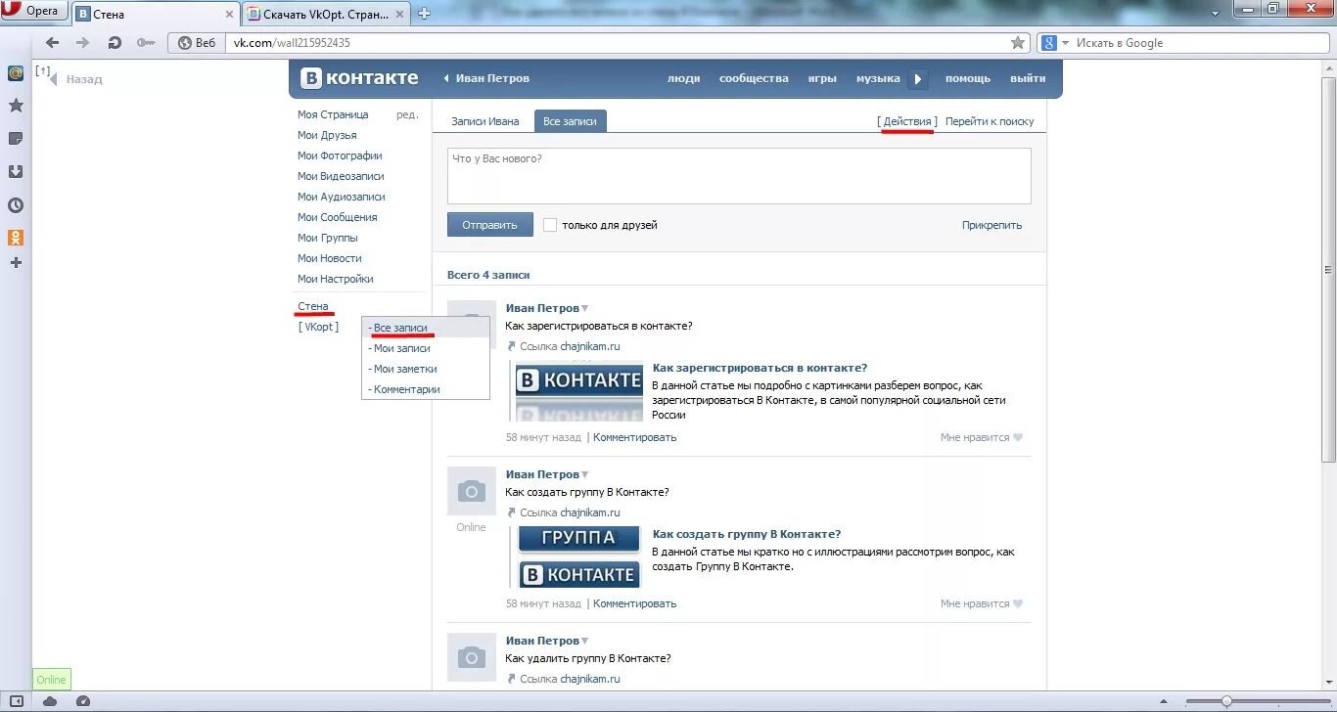Click the VKontakte logo in header
Screen dimensions: 1337x712
(x=359, y=78)
